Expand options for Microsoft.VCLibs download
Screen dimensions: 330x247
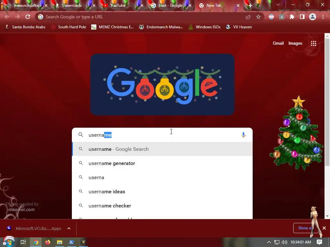(x=69, y=228)
